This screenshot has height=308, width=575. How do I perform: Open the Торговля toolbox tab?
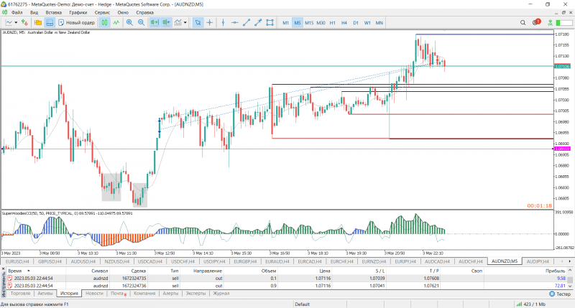pos(21,294)
